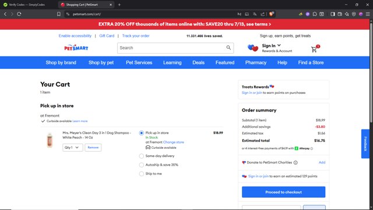Click the browser back arrow
The image size is (373, 210).
point(5,14)
